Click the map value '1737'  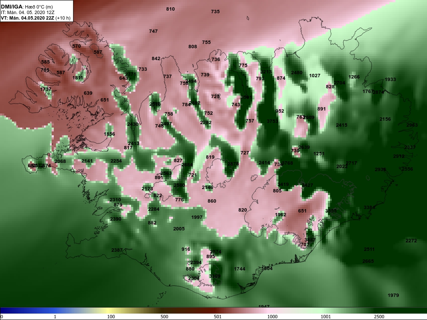46,89
